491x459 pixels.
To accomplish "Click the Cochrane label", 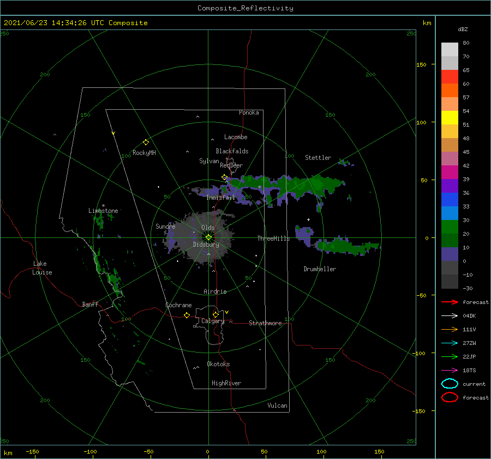I will (178, 305).
